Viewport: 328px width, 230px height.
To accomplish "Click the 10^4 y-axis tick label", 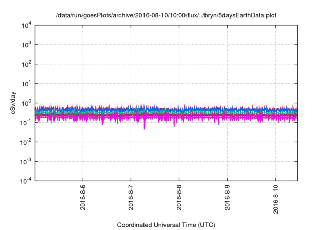I will [26, 25].
